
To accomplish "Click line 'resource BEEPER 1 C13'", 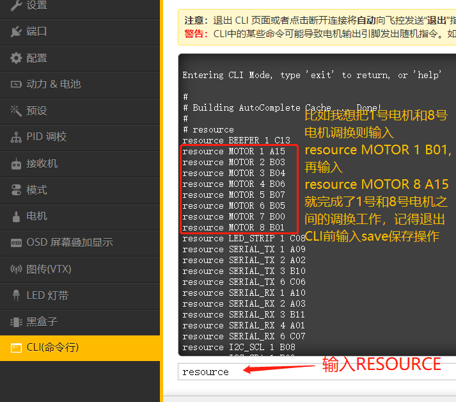I will tap(236, 140).
